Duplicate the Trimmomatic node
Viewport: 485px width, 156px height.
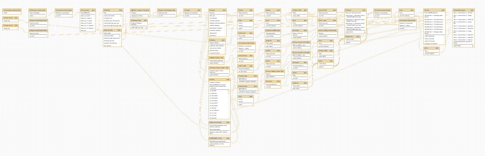coord(92,10)
